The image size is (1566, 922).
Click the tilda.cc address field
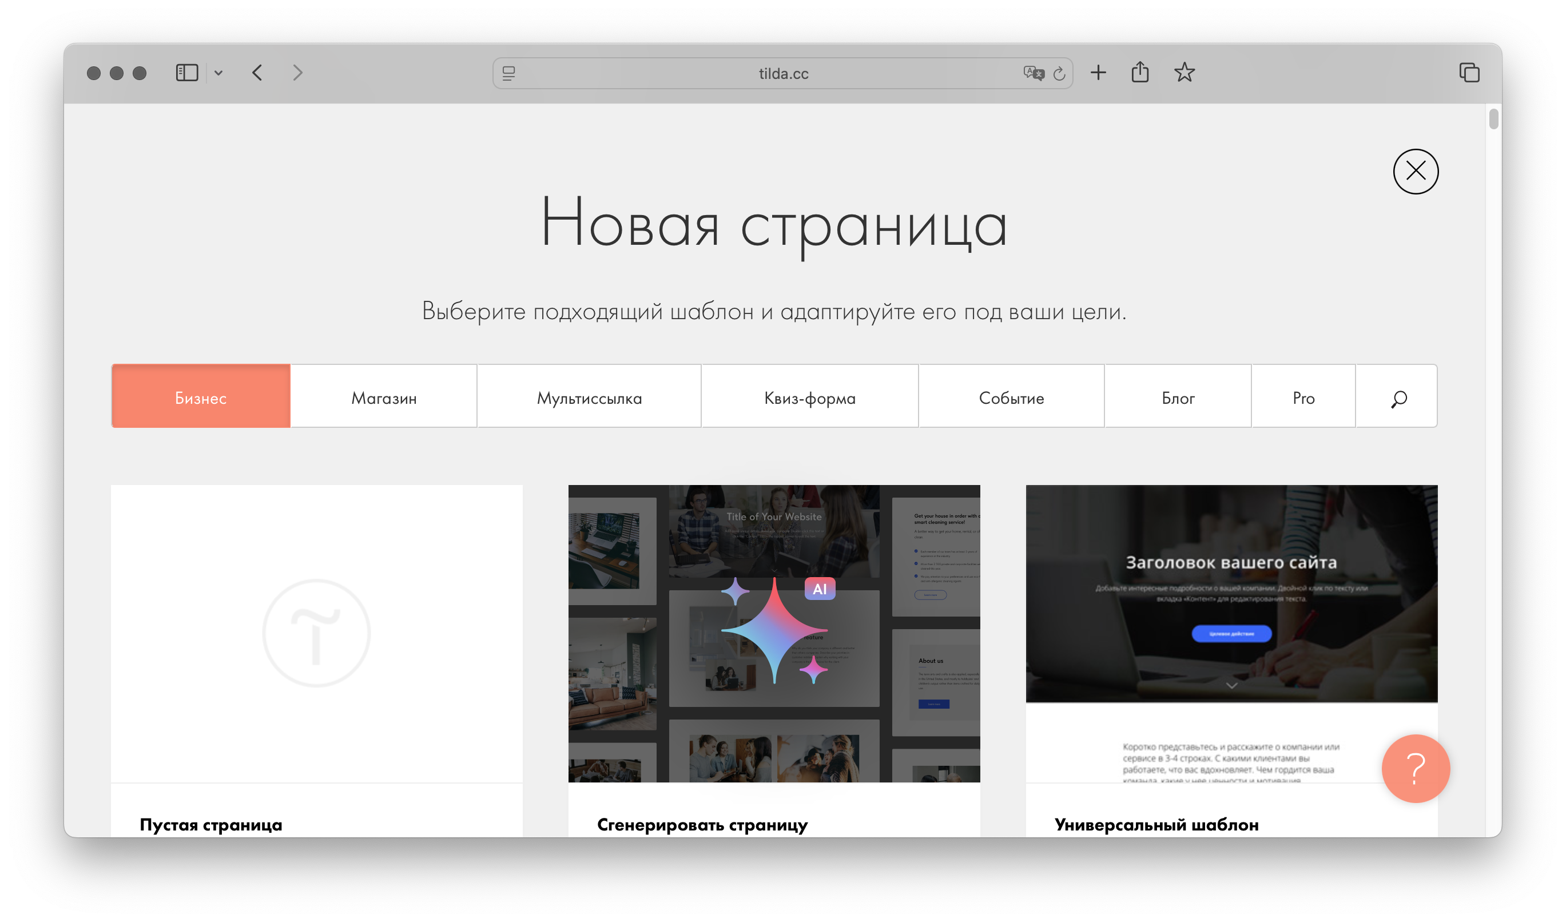point(782,73)
